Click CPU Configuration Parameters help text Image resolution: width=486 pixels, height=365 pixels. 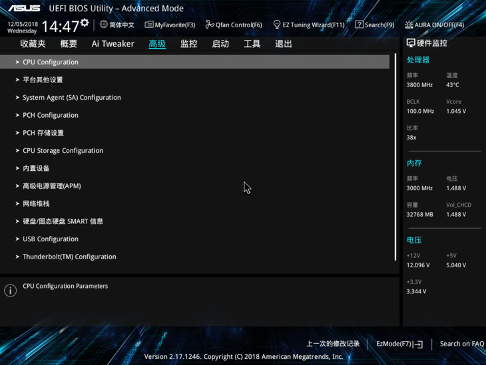click(x=65, y=286)
